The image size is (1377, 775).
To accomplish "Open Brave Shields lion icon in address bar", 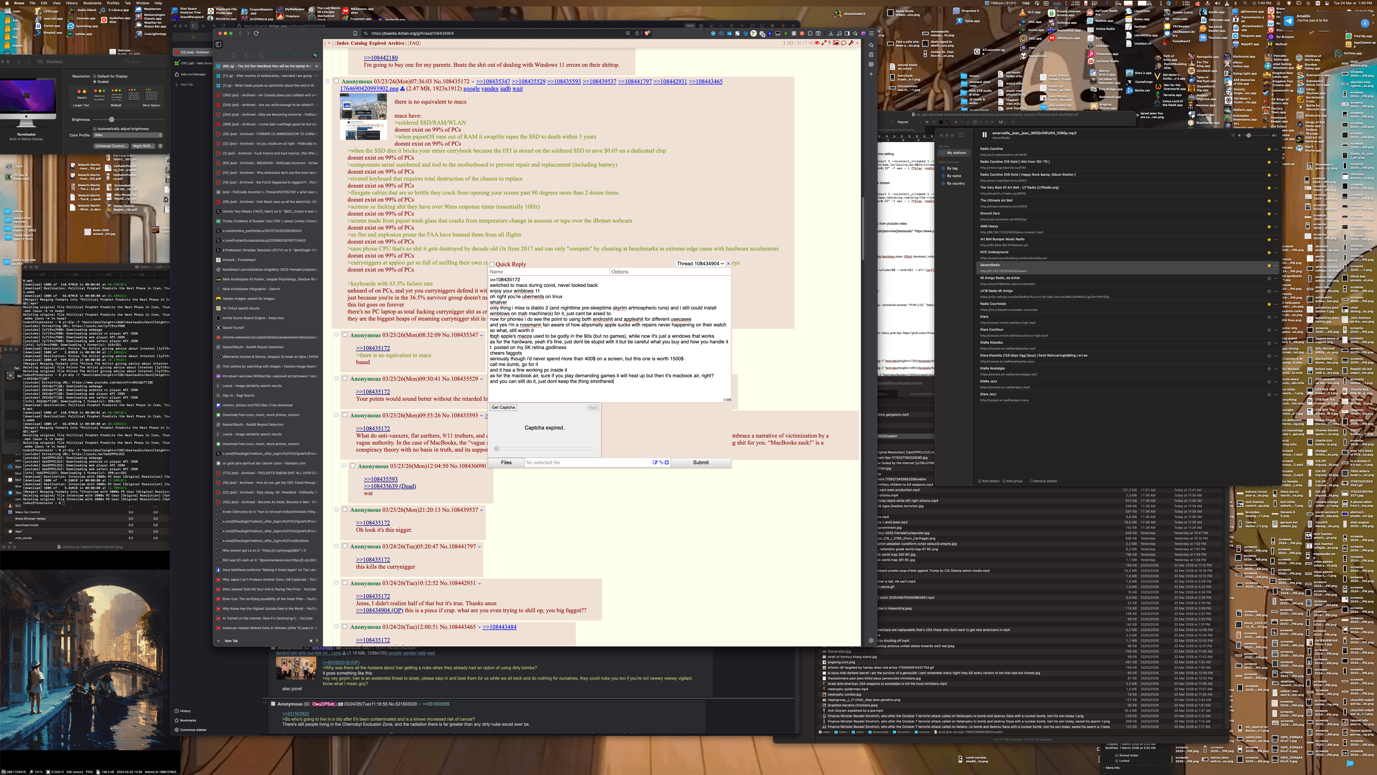I will coord(647,33).
